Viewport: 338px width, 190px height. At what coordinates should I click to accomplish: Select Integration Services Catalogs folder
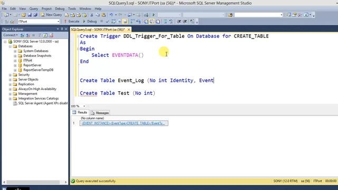39,98
